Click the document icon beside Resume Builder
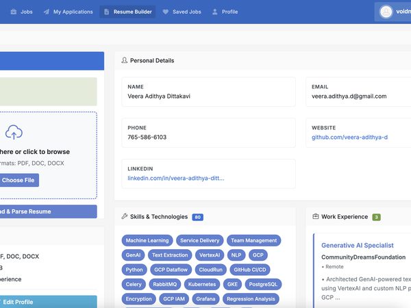411x308 pixels. click(106, 12)
